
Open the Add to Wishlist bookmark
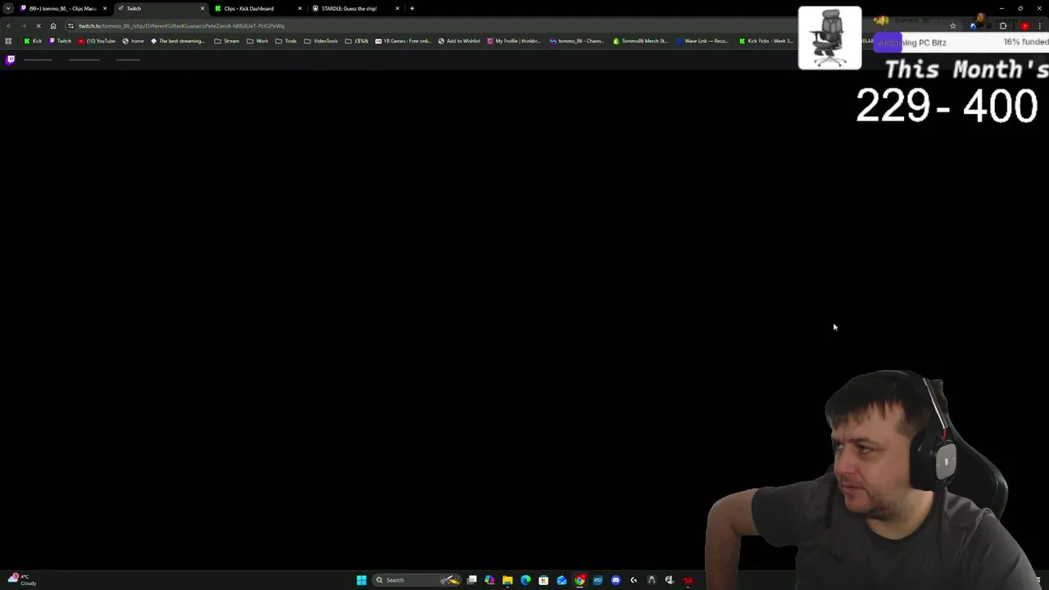point(459,41)
